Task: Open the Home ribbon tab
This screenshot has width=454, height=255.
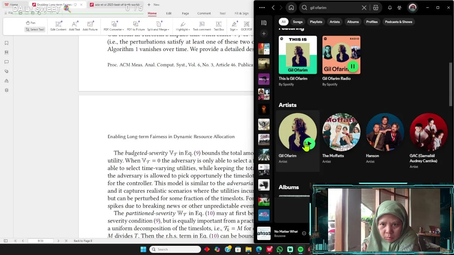Action: click(x=152, y=13)
